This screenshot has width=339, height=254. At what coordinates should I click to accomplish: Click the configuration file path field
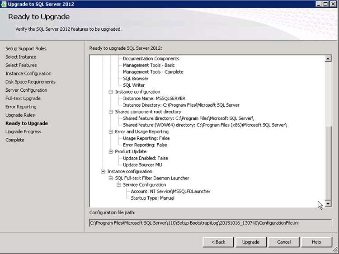(210, 223)
